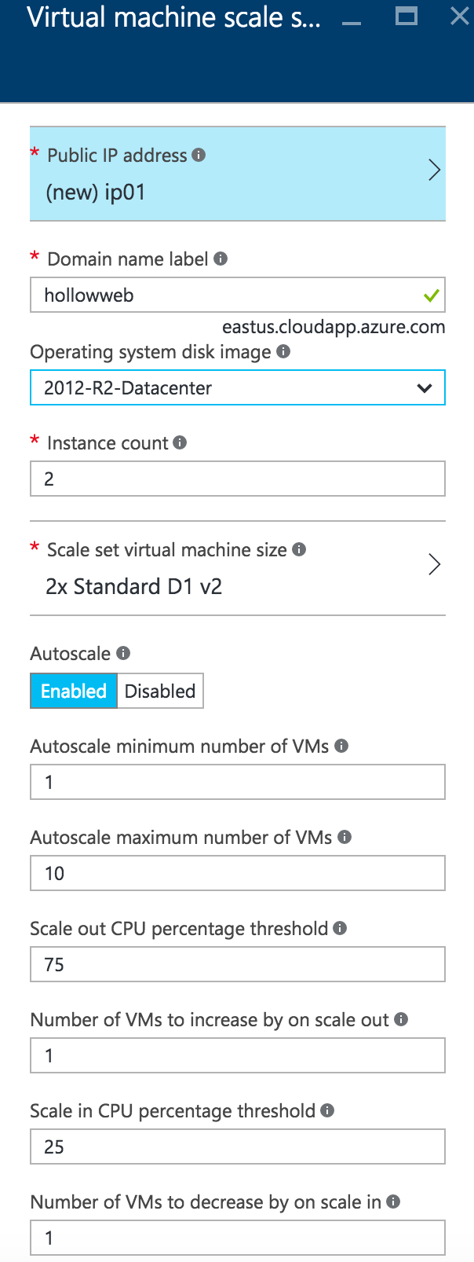Show info for Autoscale minimum number of VMs
Viewport: 474px width, 1262px height.
point(341,746)
